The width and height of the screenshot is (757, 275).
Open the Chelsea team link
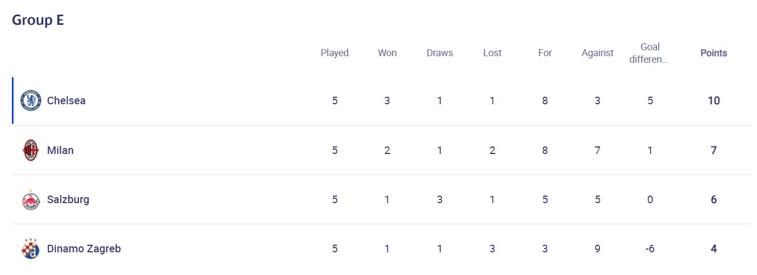(66, 100)
